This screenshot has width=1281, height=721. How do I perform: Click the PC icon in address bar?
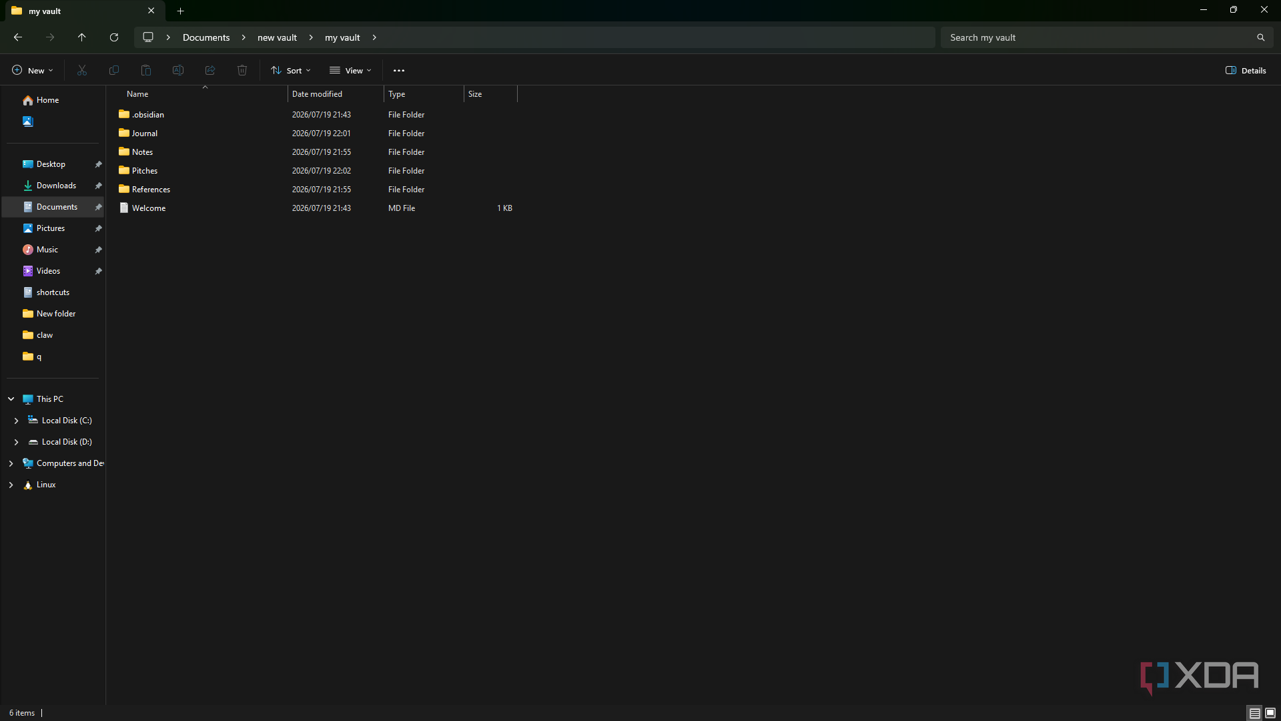point(148,37)
